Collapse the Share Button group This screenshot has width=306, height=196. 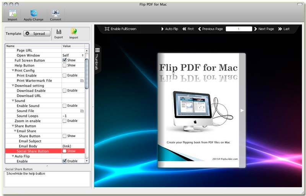coord(13,126)
